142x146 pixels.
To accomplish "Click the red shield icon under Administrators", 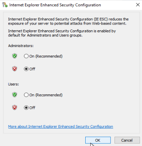I will (x=15, y=69).
